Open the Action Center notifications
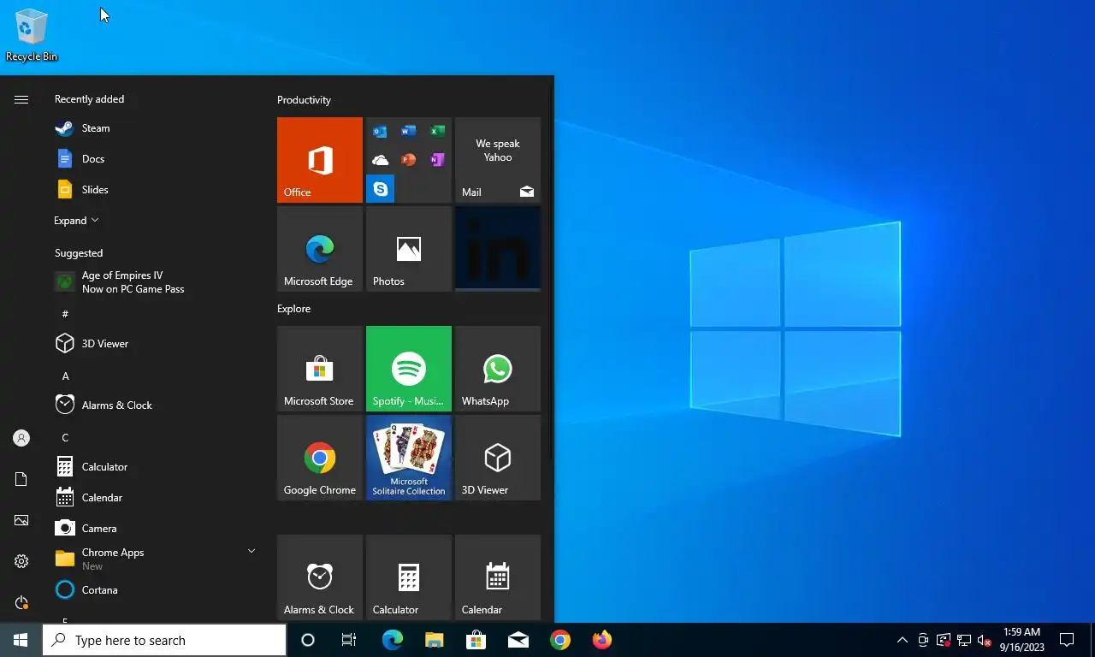Screen dimensions: 1095x657 [x=1067, y=640]
